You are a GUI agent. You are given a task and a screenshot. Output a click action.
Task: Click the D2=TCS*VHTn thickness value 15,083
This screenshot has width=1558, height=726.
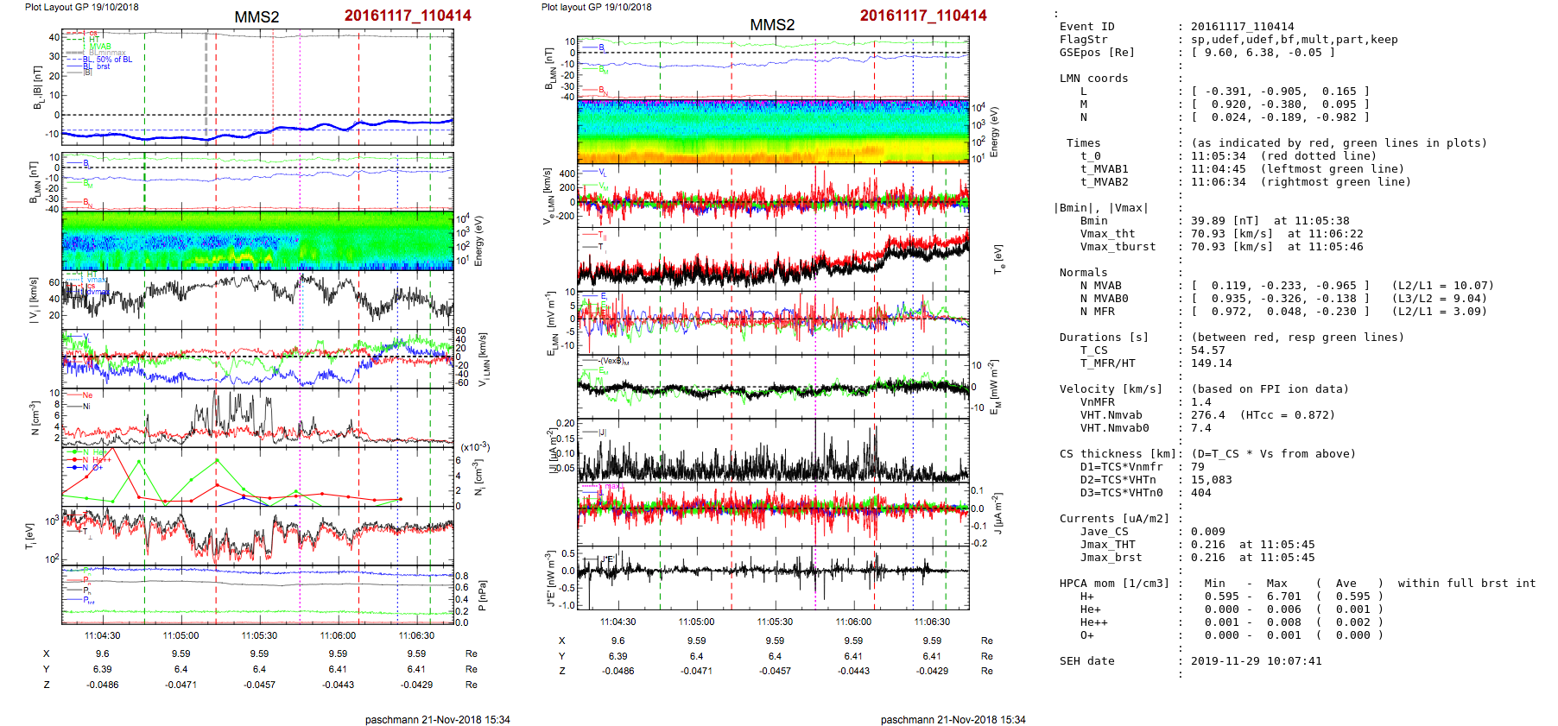coord(1211,480)
